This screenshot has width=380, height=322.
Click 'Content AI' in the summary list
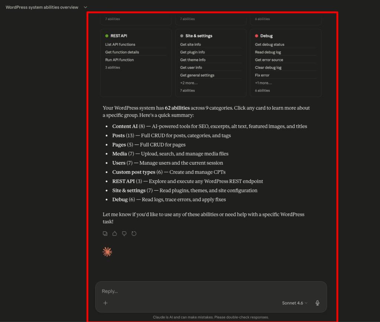coord(125,126)
